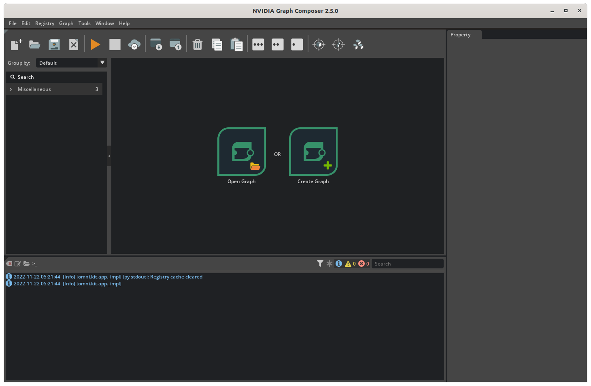Expand the Miscellaneous category

coord(11,89)
